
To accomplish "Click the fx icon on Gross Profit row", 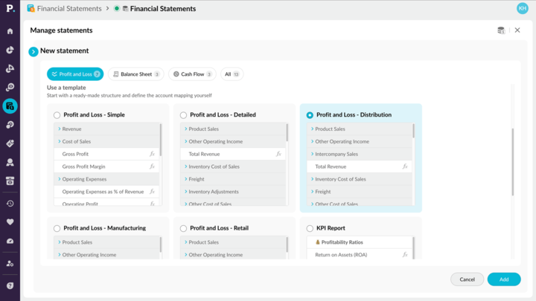I will click(152, 154).
